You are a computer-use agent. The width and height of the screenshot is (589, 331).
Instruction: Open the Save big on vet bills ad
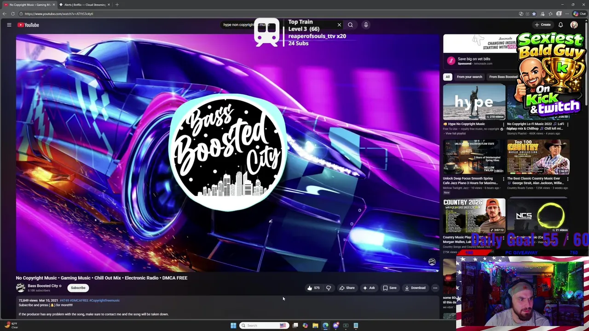[x=474, y=59]
